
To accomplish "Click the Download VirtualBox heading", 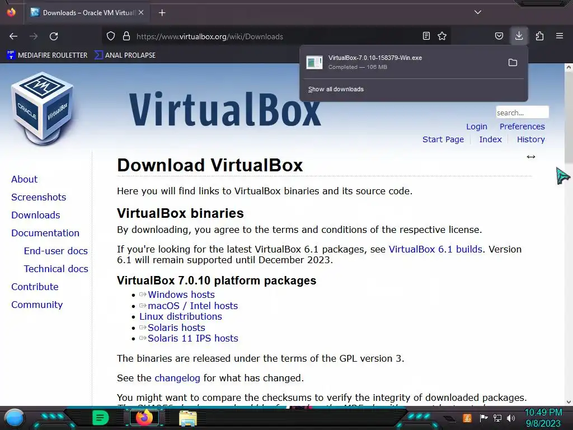I will tap(210, 165).
